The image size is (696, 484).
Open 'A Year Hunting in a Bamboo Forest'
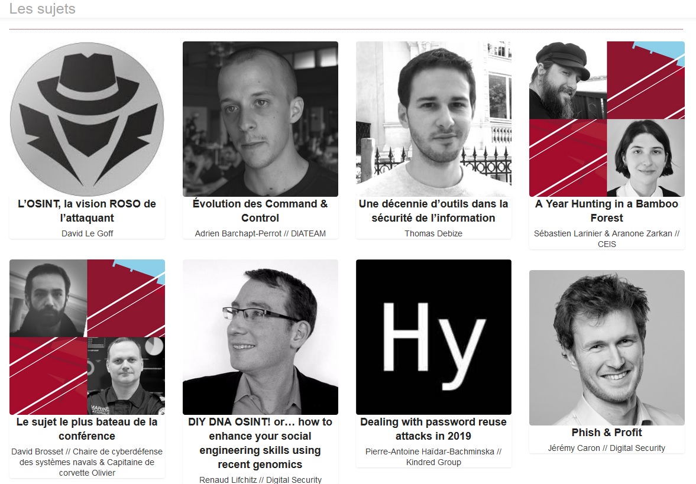click(607, 211)
